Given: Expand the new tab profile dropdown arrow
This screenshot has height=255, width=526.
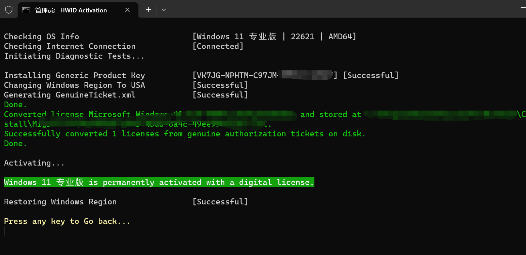Looking at the screenshot, I should point(164,10).
